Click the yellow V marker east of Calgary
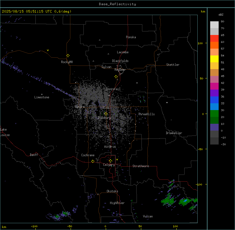The height and width of the screenshot is (230, 235). pyautogui.click(x=117, y=160)
